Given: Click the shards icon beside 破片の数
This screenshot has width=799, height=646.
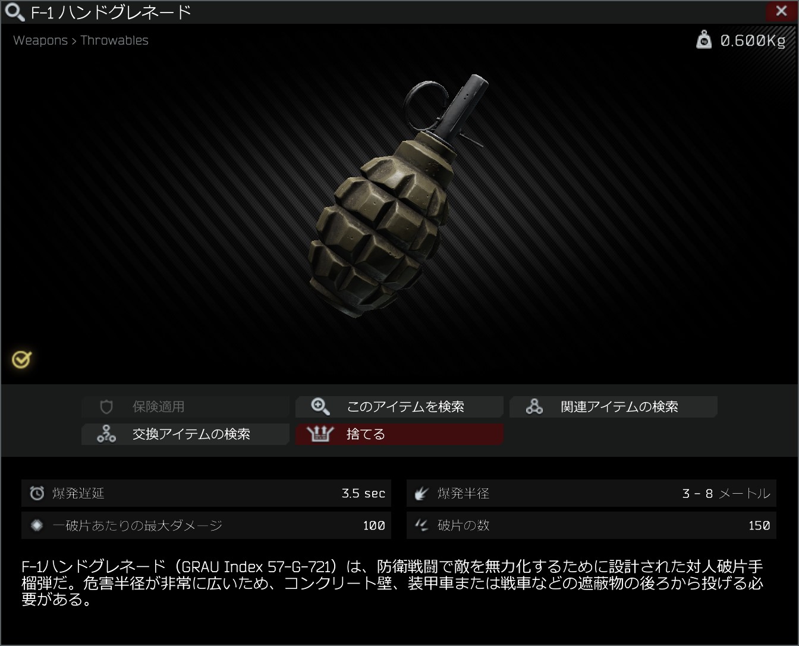Looking at the screenshot, I should [421, 525].
